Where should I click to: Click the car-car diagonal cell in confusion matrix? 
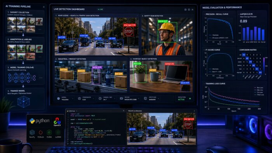tap(244, 55)
